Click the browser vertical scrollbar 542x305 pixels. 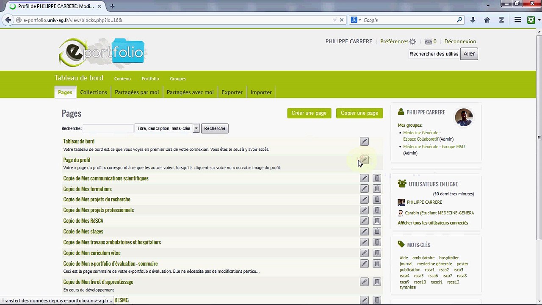tap(539, 138)
